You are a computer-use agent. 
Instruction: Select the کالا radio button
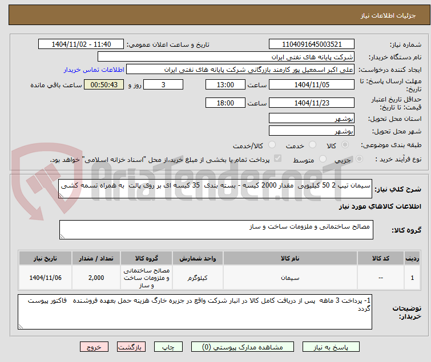pyautogui.click(x=345, y=145)
